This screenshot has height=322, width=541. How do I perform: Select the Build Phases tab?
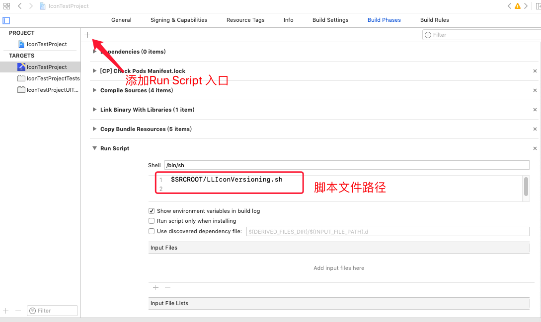click(x=384, y=20)
